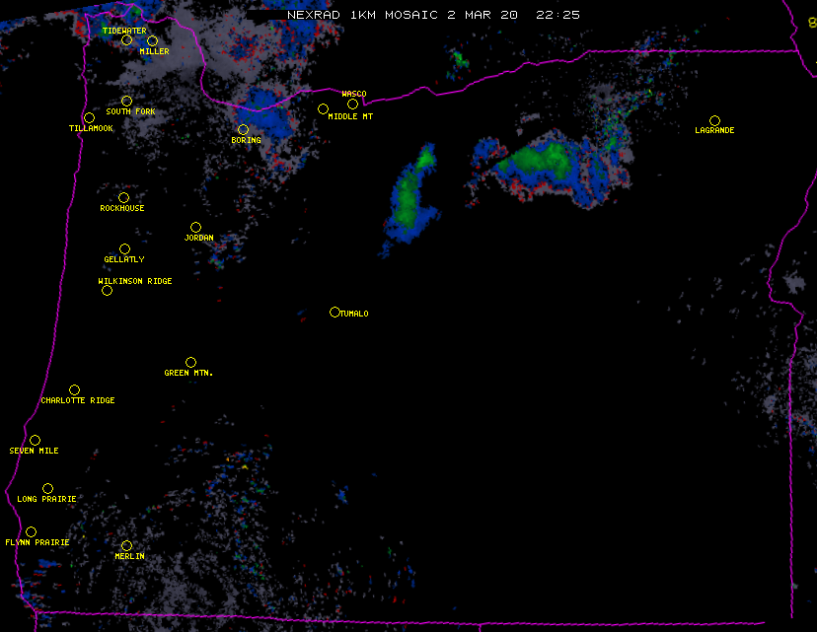
Task: Click the Long Prairie station circle
Action: click(47, 488)
